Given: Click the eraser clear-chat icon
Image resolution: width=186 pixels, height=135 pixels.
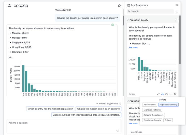Looking at the screenshot, I should [119, 6].
